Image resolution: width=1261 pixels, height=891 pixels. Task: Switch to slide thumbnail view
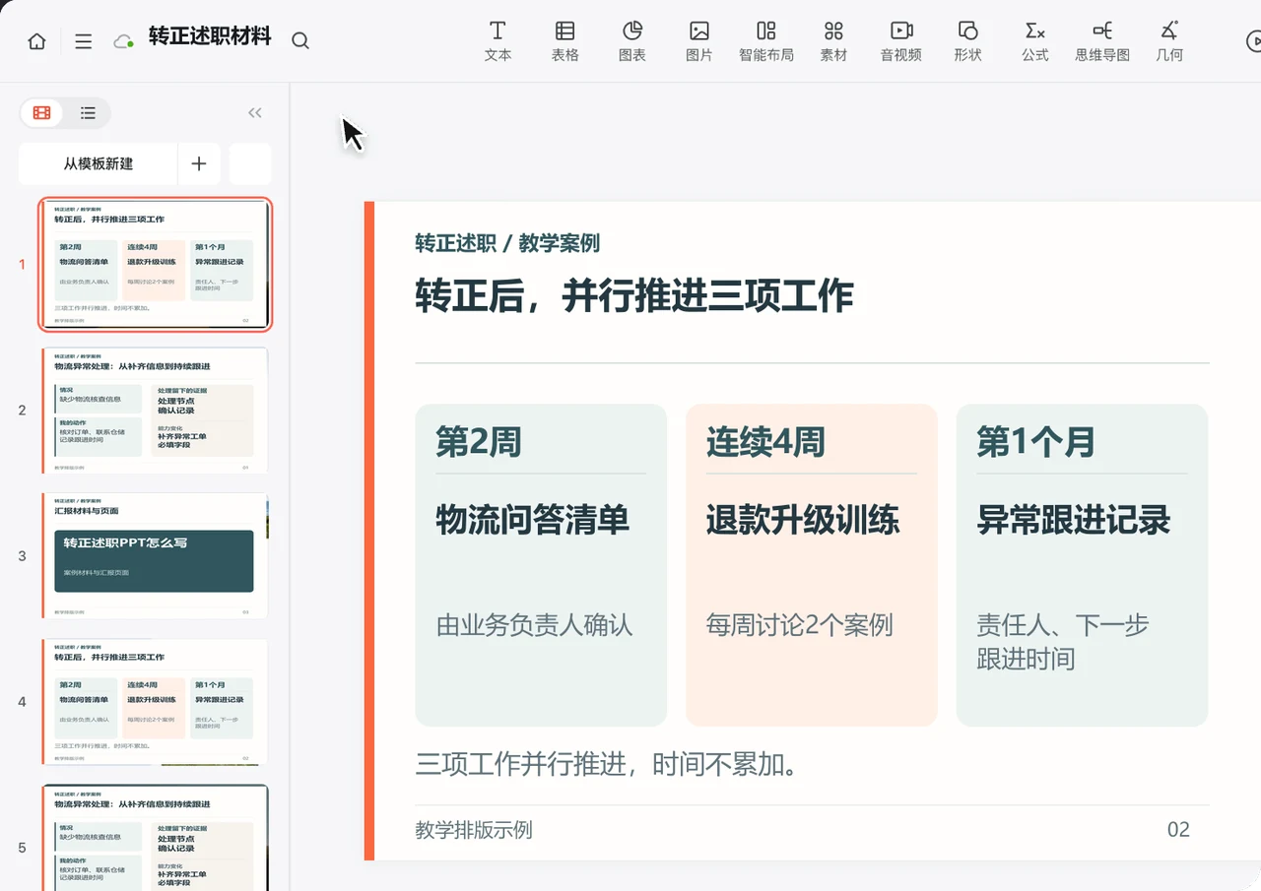point(41,113)
